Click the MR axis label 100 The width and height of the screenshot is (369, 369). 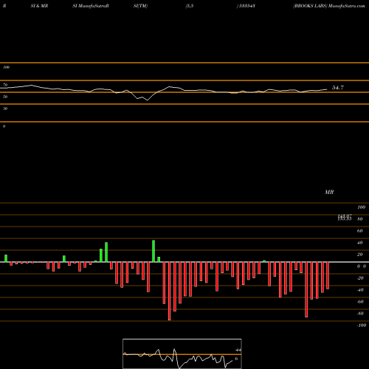tap(362, 207)
